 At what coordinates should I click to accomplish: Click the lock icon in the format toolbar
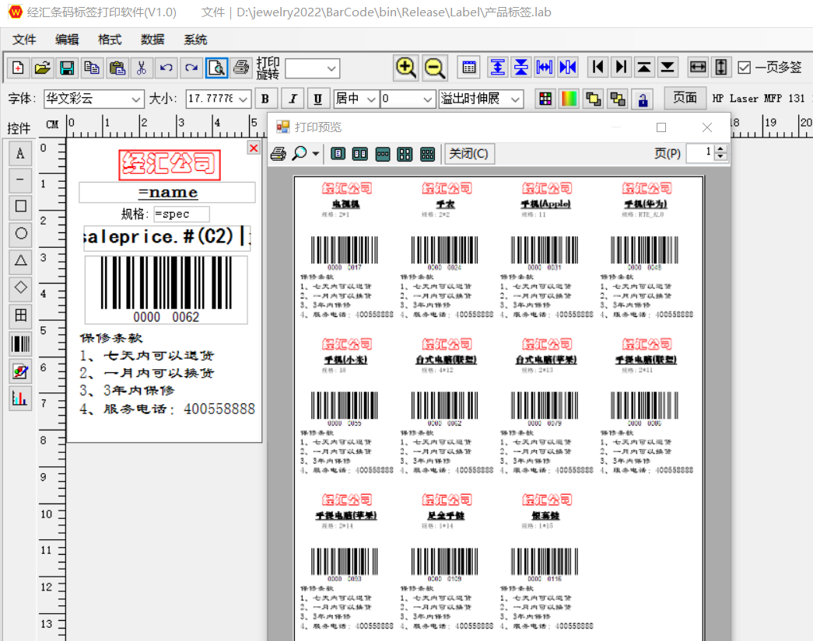[643, 99]
